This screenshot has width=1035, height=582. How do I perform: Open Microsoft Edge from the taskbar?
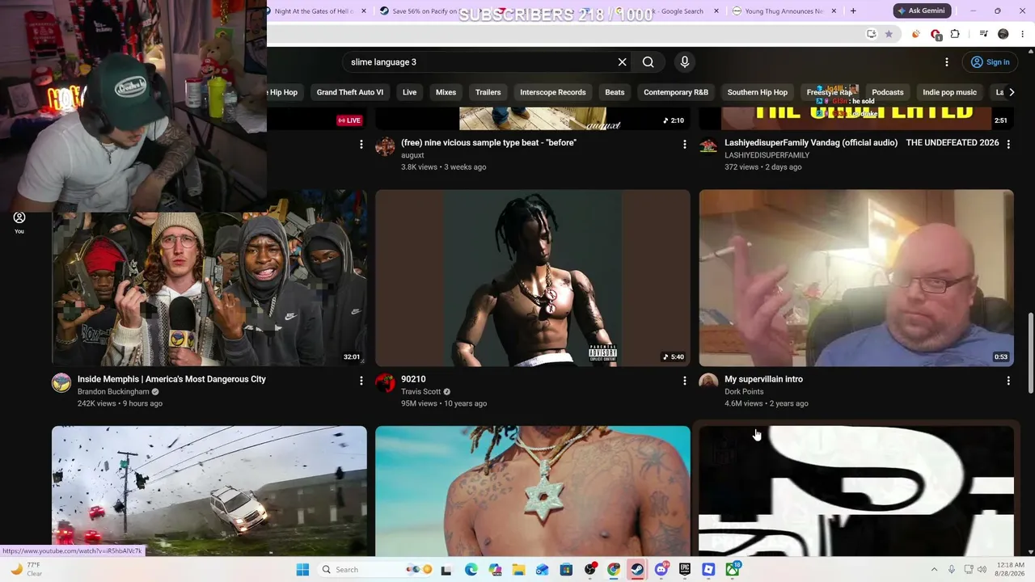(471, 570)
